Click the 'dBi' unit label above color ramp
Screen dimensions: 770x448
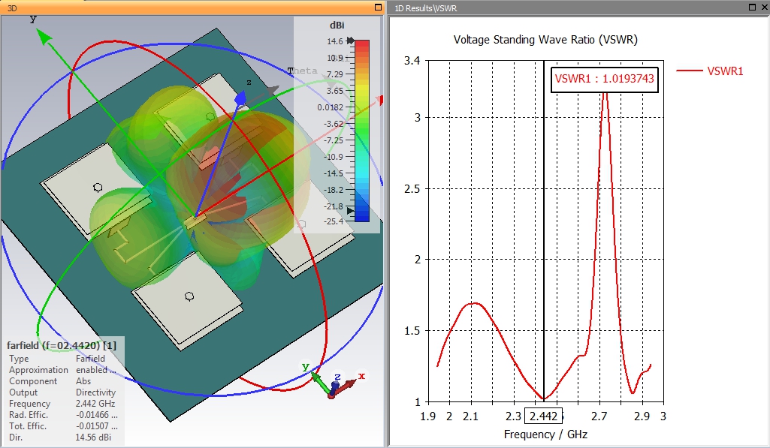tap(337, 25)
